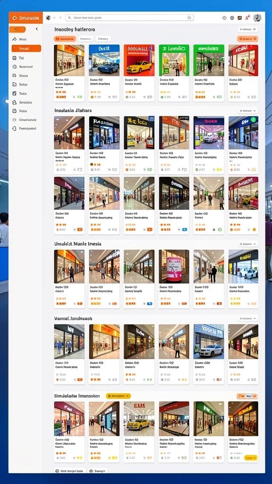Select the third filter chip under the first heading
272x484 pixels.
click(103, 39)
